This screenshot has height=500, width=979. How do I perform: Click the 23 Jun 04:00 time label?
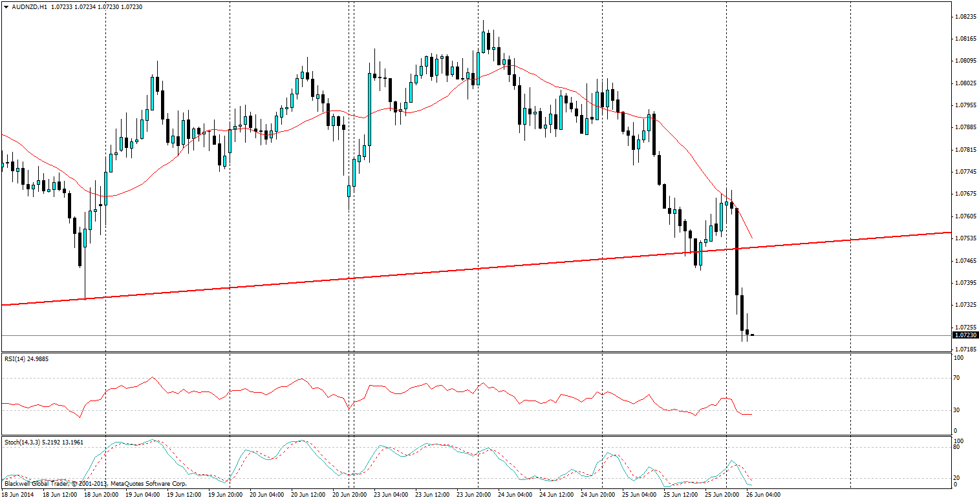point(391,495)
